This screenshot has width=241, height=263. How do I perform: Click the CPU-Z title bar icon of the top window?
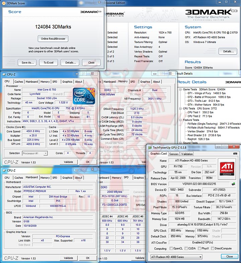(4, 74)
